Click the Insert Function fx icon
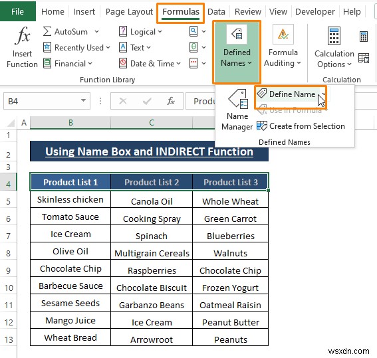The width and height of the screenshot is (377, 358). pos(22,36)
